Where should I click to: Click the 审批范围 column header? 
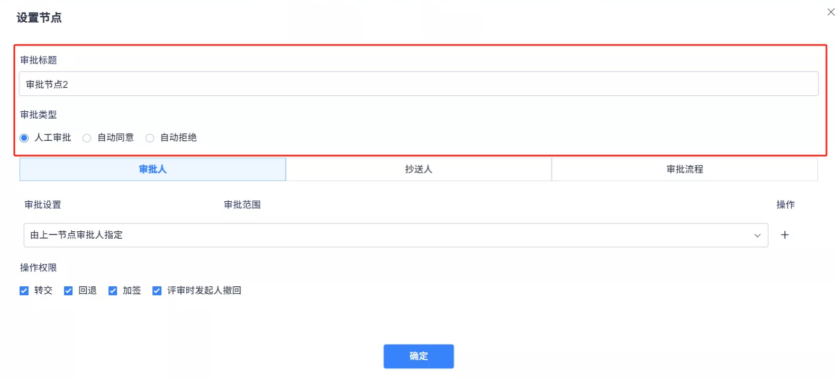[x=242, y=205]
